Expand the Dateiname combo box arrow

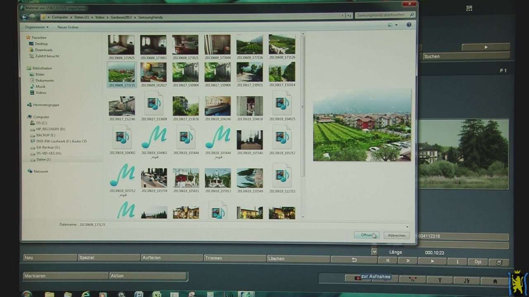point(407,226)
